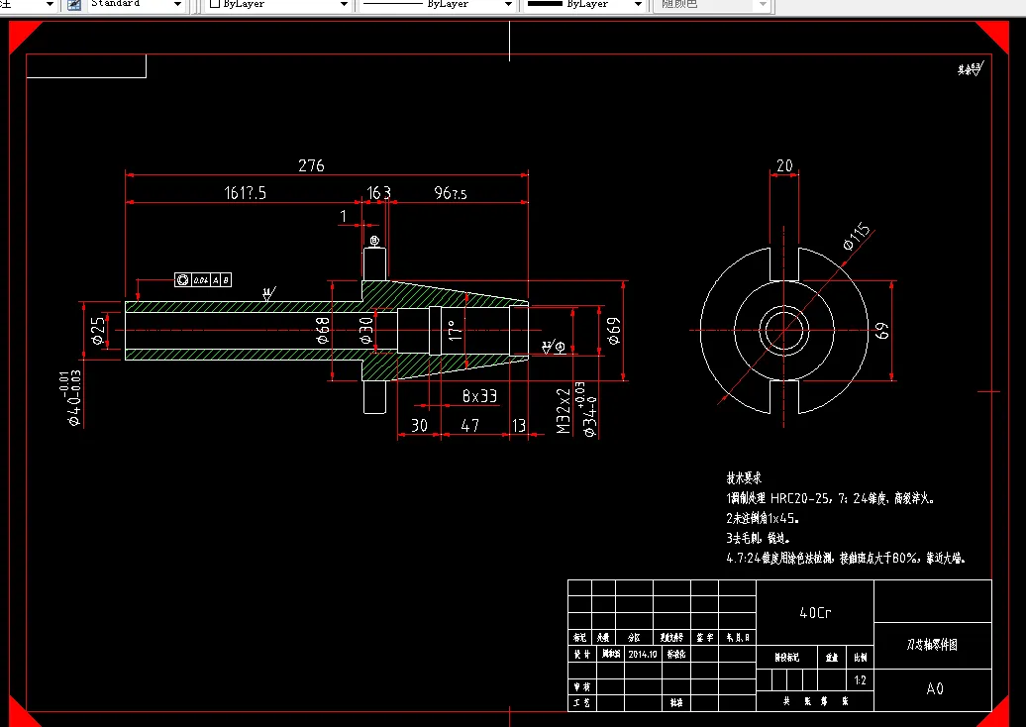
Task: Select the 161?.5 dimension text
Action: point(245,193)
